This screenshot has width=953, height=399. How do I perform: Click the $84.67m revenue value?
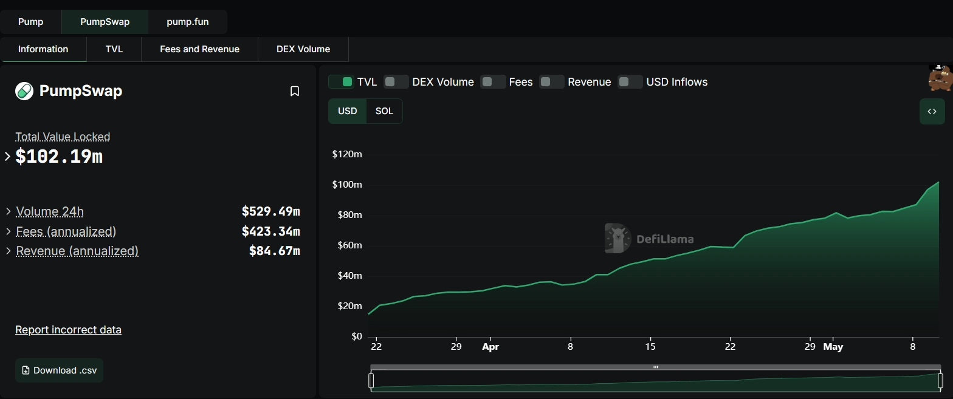click(275, 251)
